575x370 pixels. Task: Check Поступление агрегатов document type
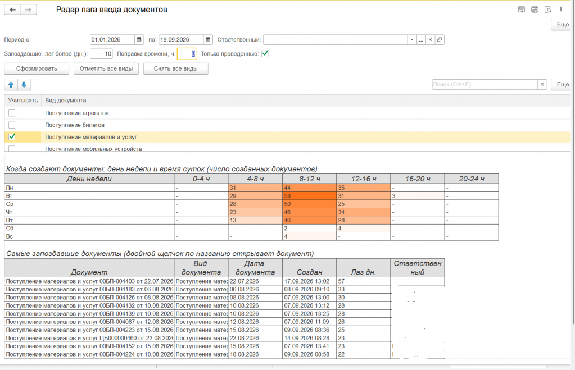click(12, 113)
